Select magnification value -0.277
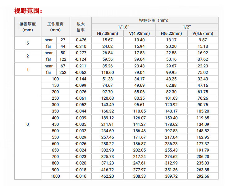 (80, 53)
